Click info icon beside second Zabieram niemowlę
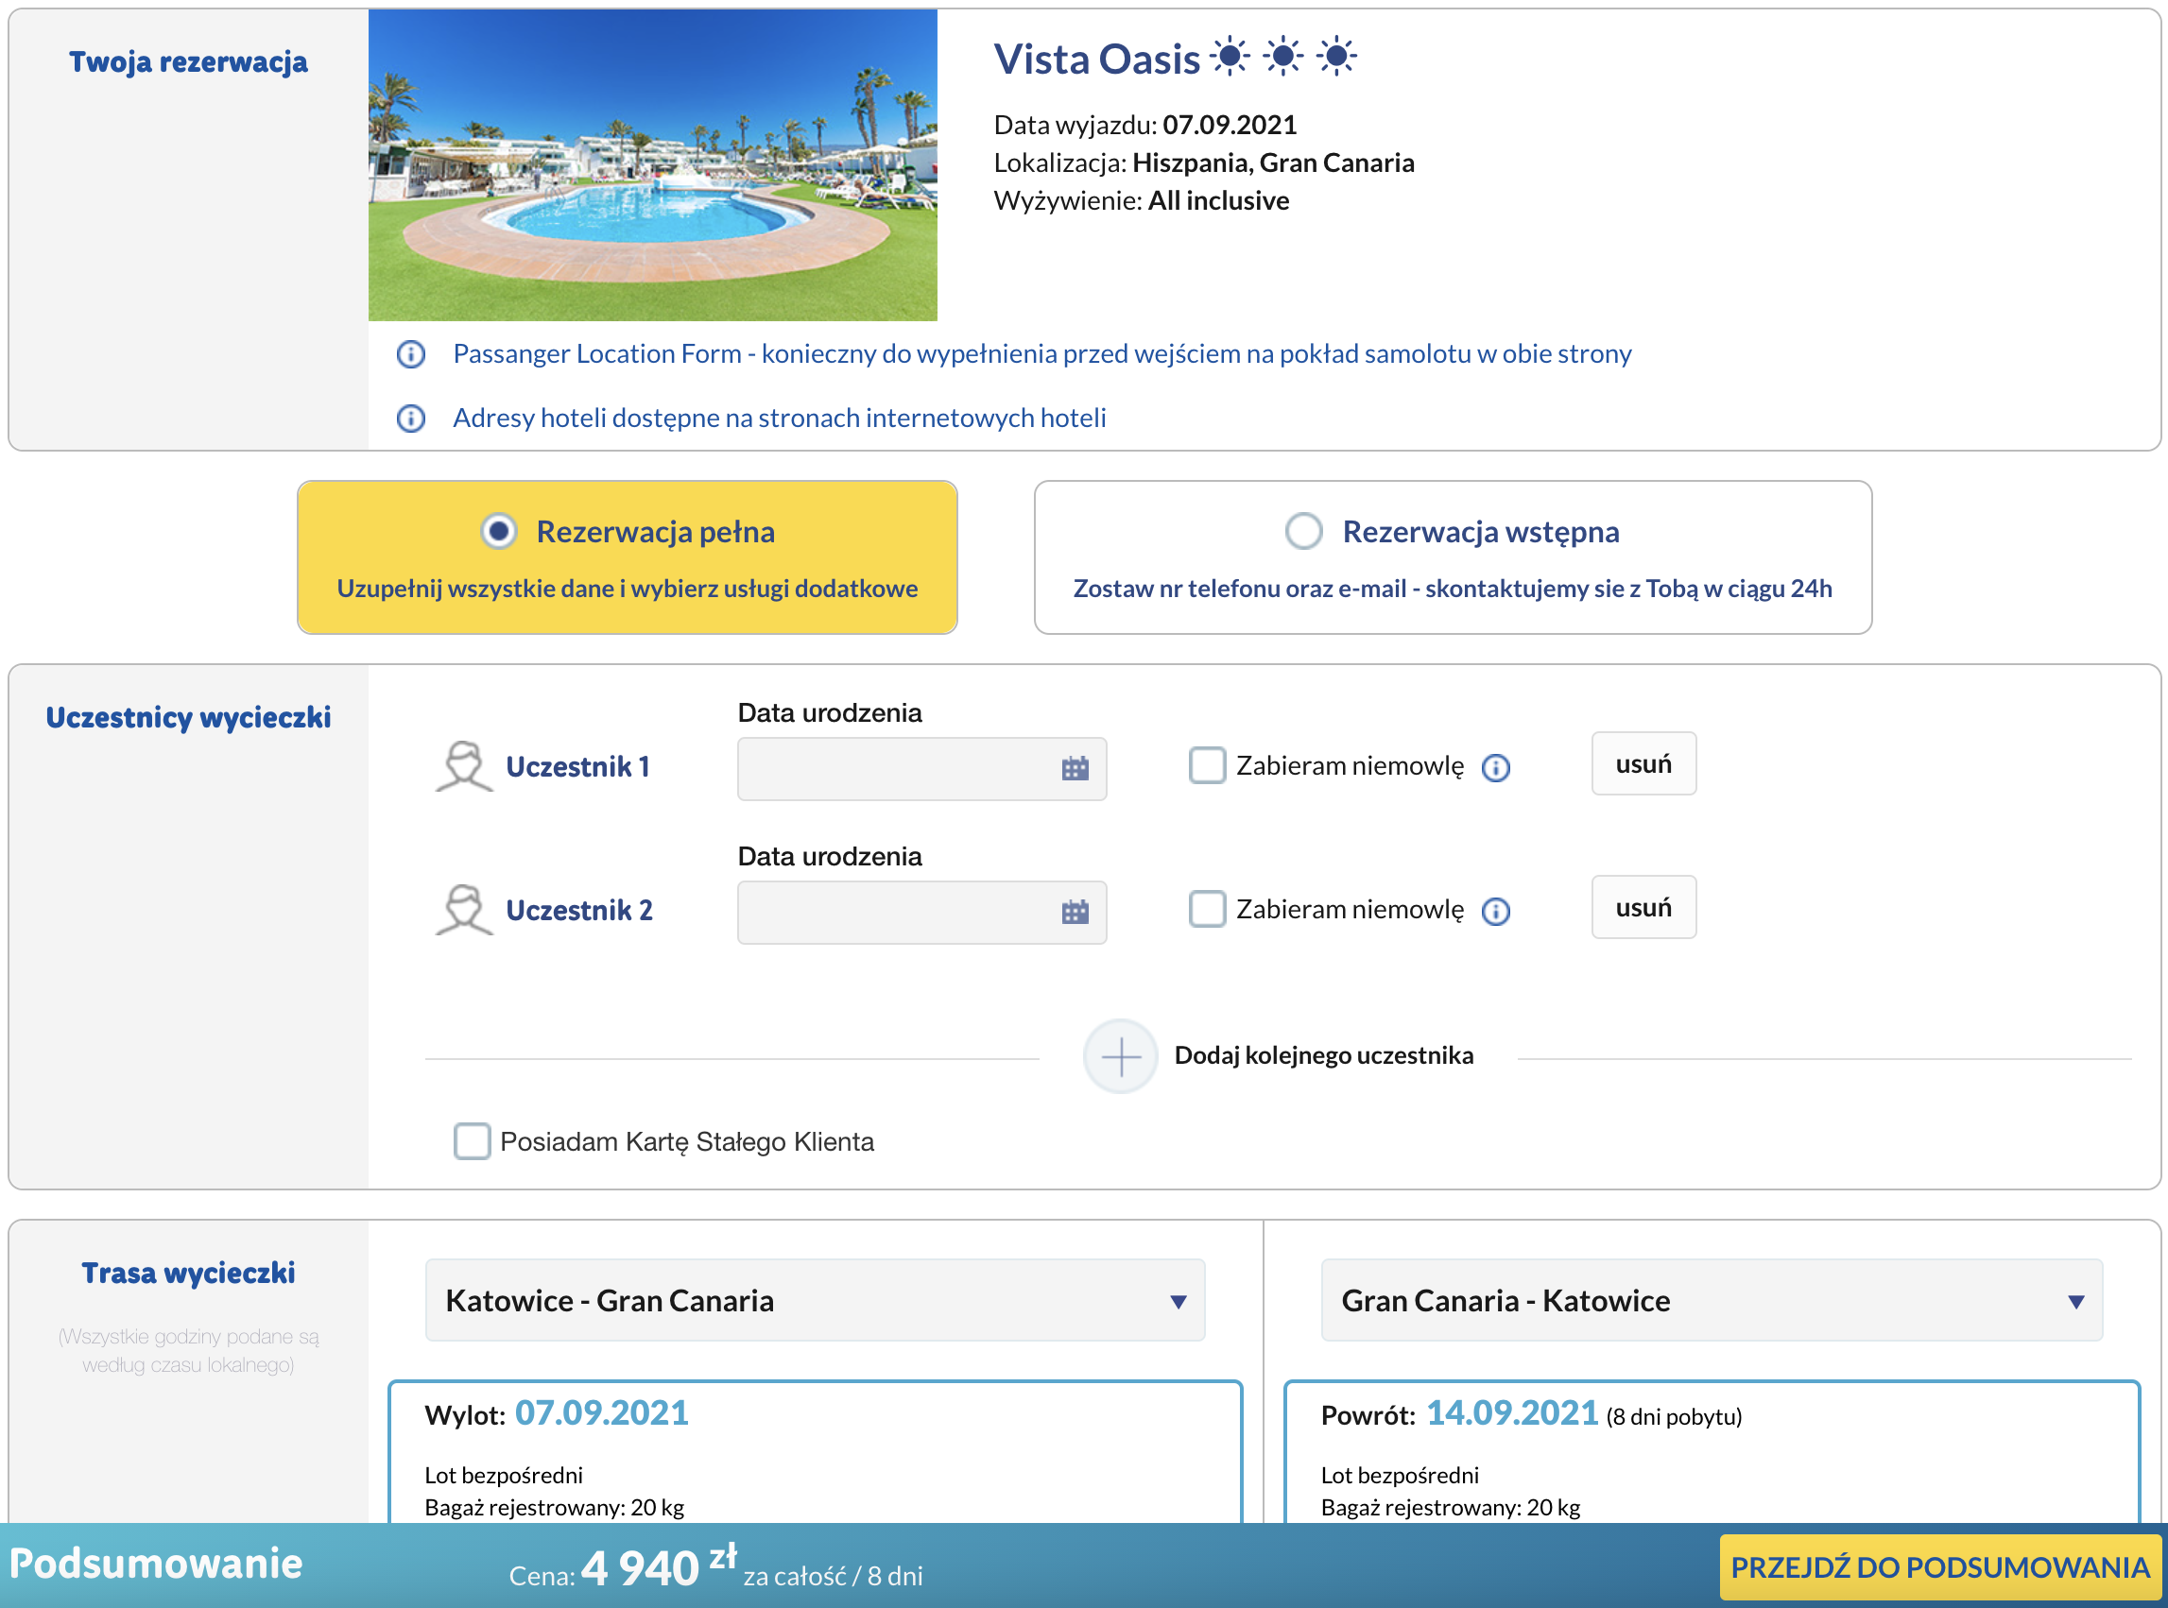This screenshot has width=2168, height=1608. pos(1495,911)
